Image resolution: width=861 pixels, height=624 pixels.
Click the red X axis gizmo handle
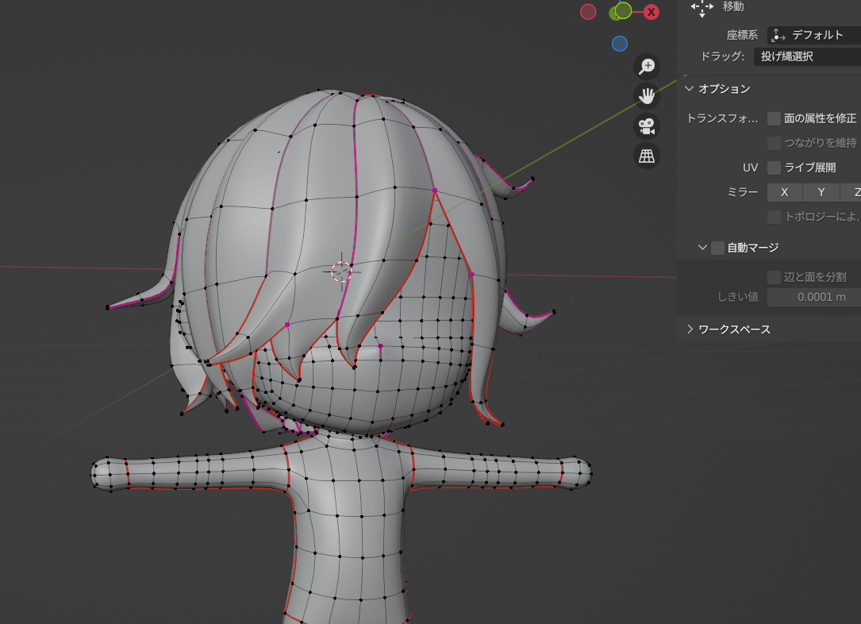coord(651,12)
